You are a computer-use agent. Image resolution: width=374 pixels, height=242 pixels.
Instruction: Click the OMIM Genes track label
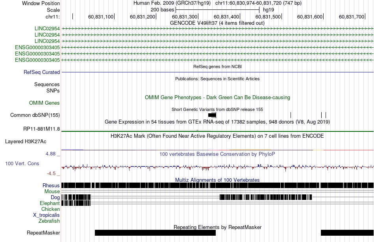click(x=44, y=103)
